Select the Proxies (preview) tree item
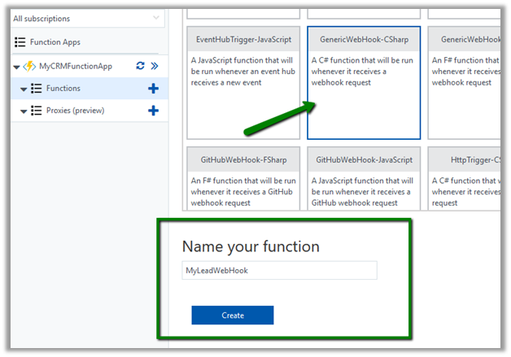This screenshot has height=357, width=511. (90, 111)
